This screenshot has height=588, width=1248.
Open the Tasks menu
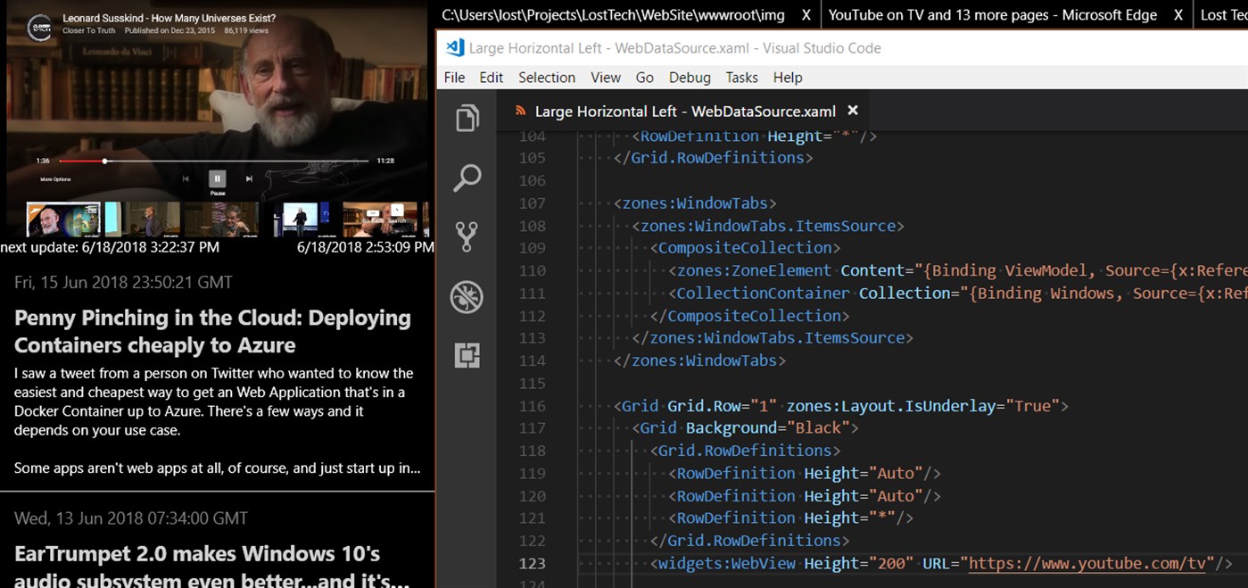(741, 78)
